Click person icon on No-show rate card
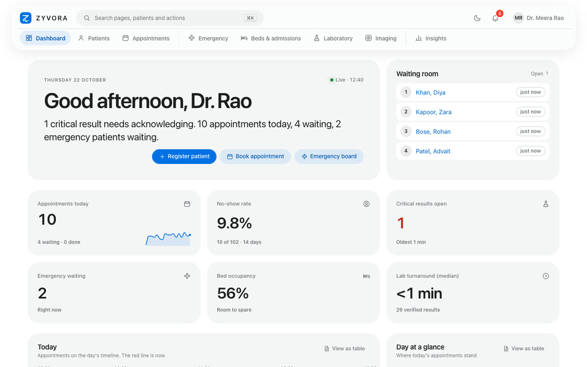587x367 pixels. [x=366, y=204]
